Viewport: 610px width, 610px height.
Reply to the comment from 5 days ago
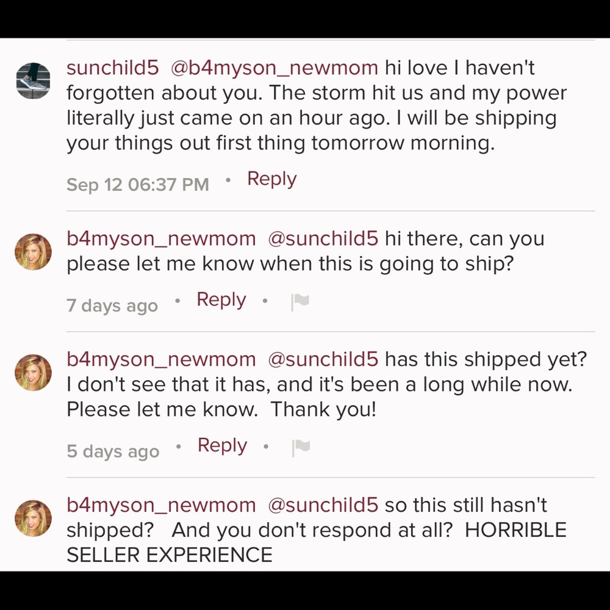[x=222, y=446]
